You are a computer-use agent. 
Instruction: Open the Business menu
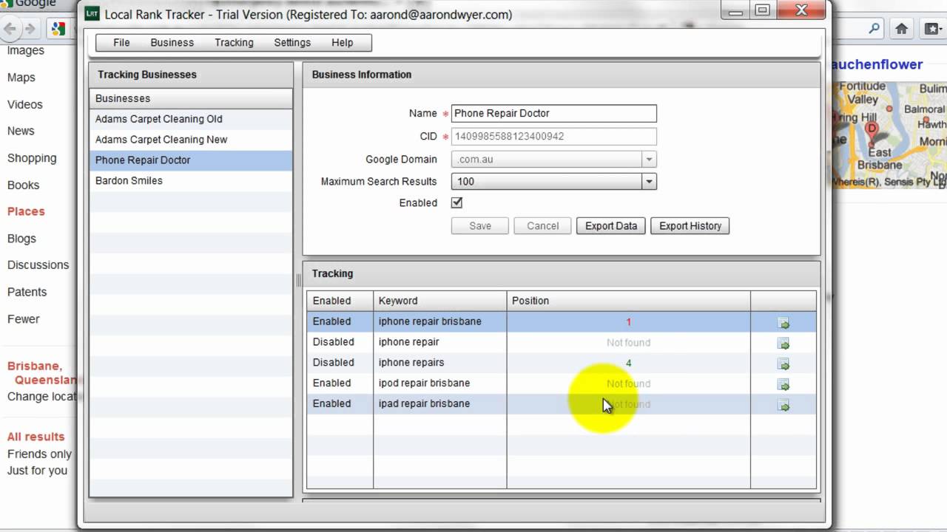pyautogui.click(x=172, y=42)
